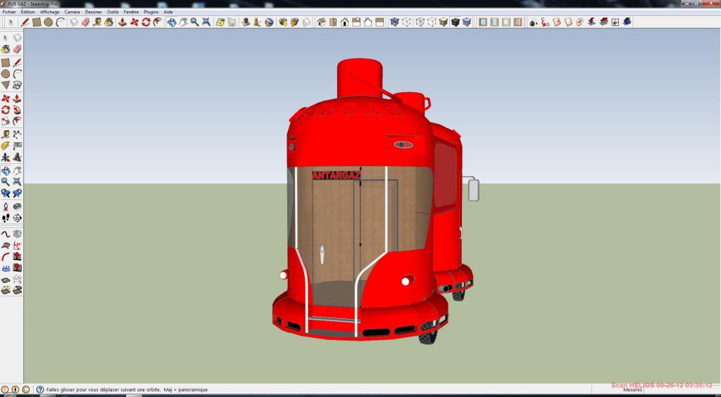Activate the Offset tool in top toolbar

158,22
